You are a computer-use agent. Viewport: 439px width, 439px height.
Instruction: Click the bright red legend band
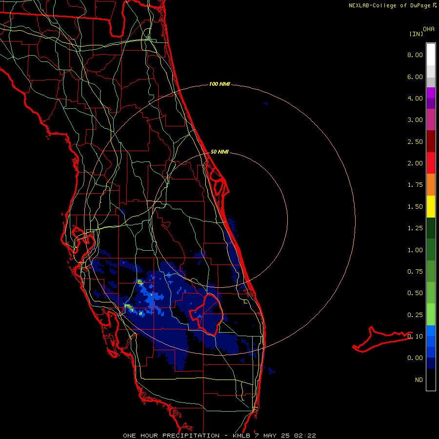coord(431,163)
